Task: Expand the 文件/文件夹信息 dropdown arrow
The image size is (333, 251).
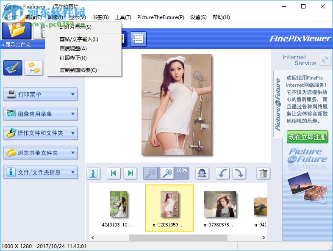Action: 73,172
